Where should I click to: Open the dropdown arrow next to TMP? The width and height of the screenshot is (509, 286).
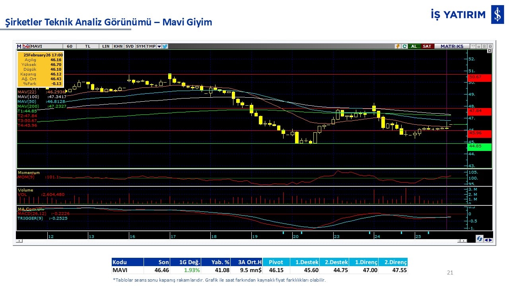[159, 46]
